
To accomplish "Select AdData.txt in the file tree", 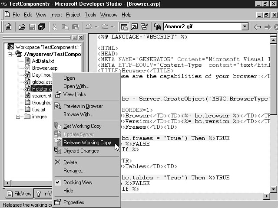I will click(43, 61).
